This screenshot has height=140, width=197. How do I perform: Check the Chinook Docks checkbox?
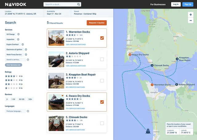pos(102,123)
